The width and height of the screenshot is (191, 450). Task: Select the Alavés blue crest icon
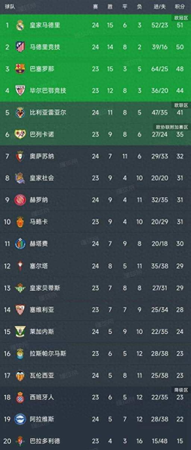pos(20,419)
